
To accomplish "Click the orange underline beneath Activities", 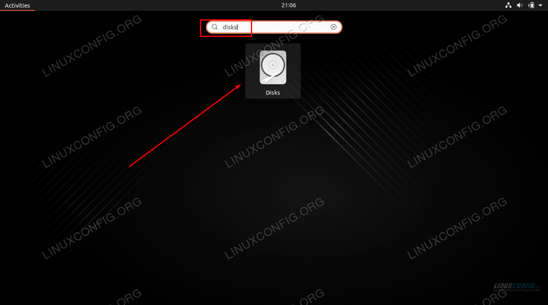I will [x=17, y=11].
